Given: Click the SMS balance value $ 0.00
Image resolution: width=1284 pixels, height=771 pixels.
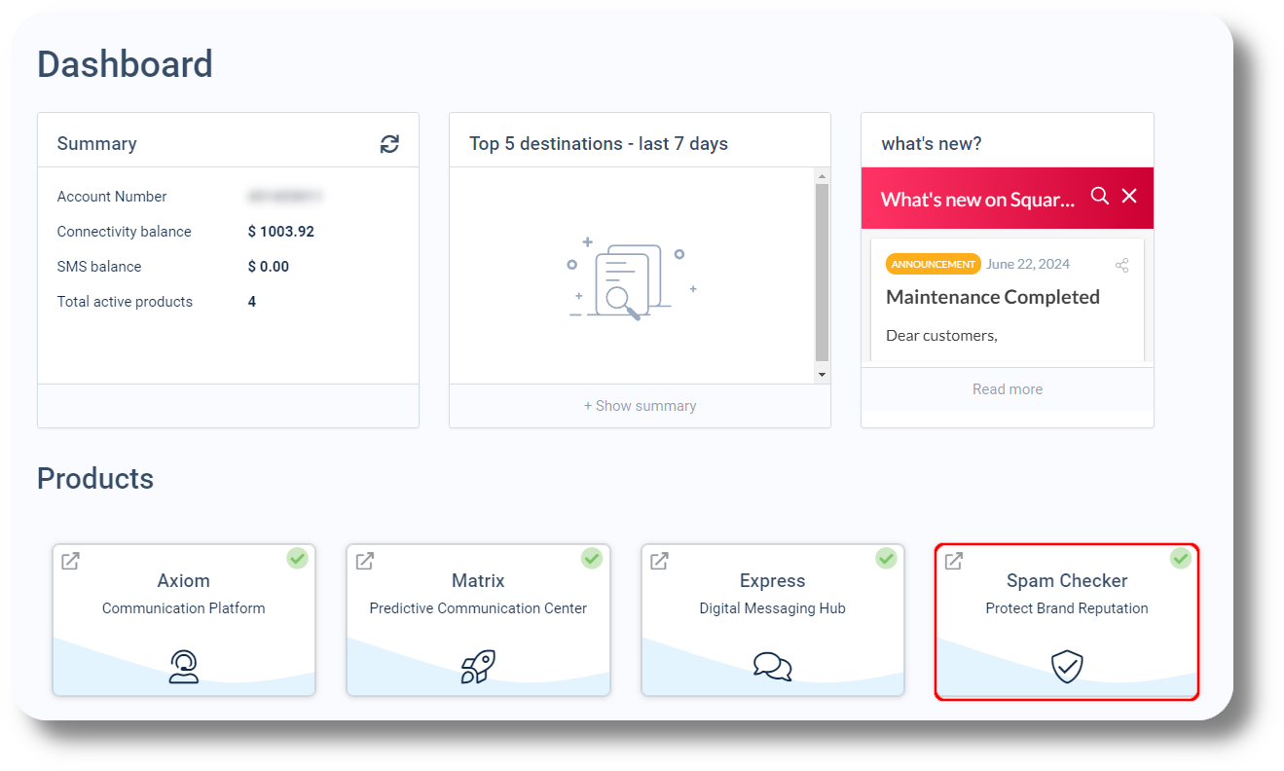Looking at the screenshot, I should pyautogui.click(x=269, y=267).
